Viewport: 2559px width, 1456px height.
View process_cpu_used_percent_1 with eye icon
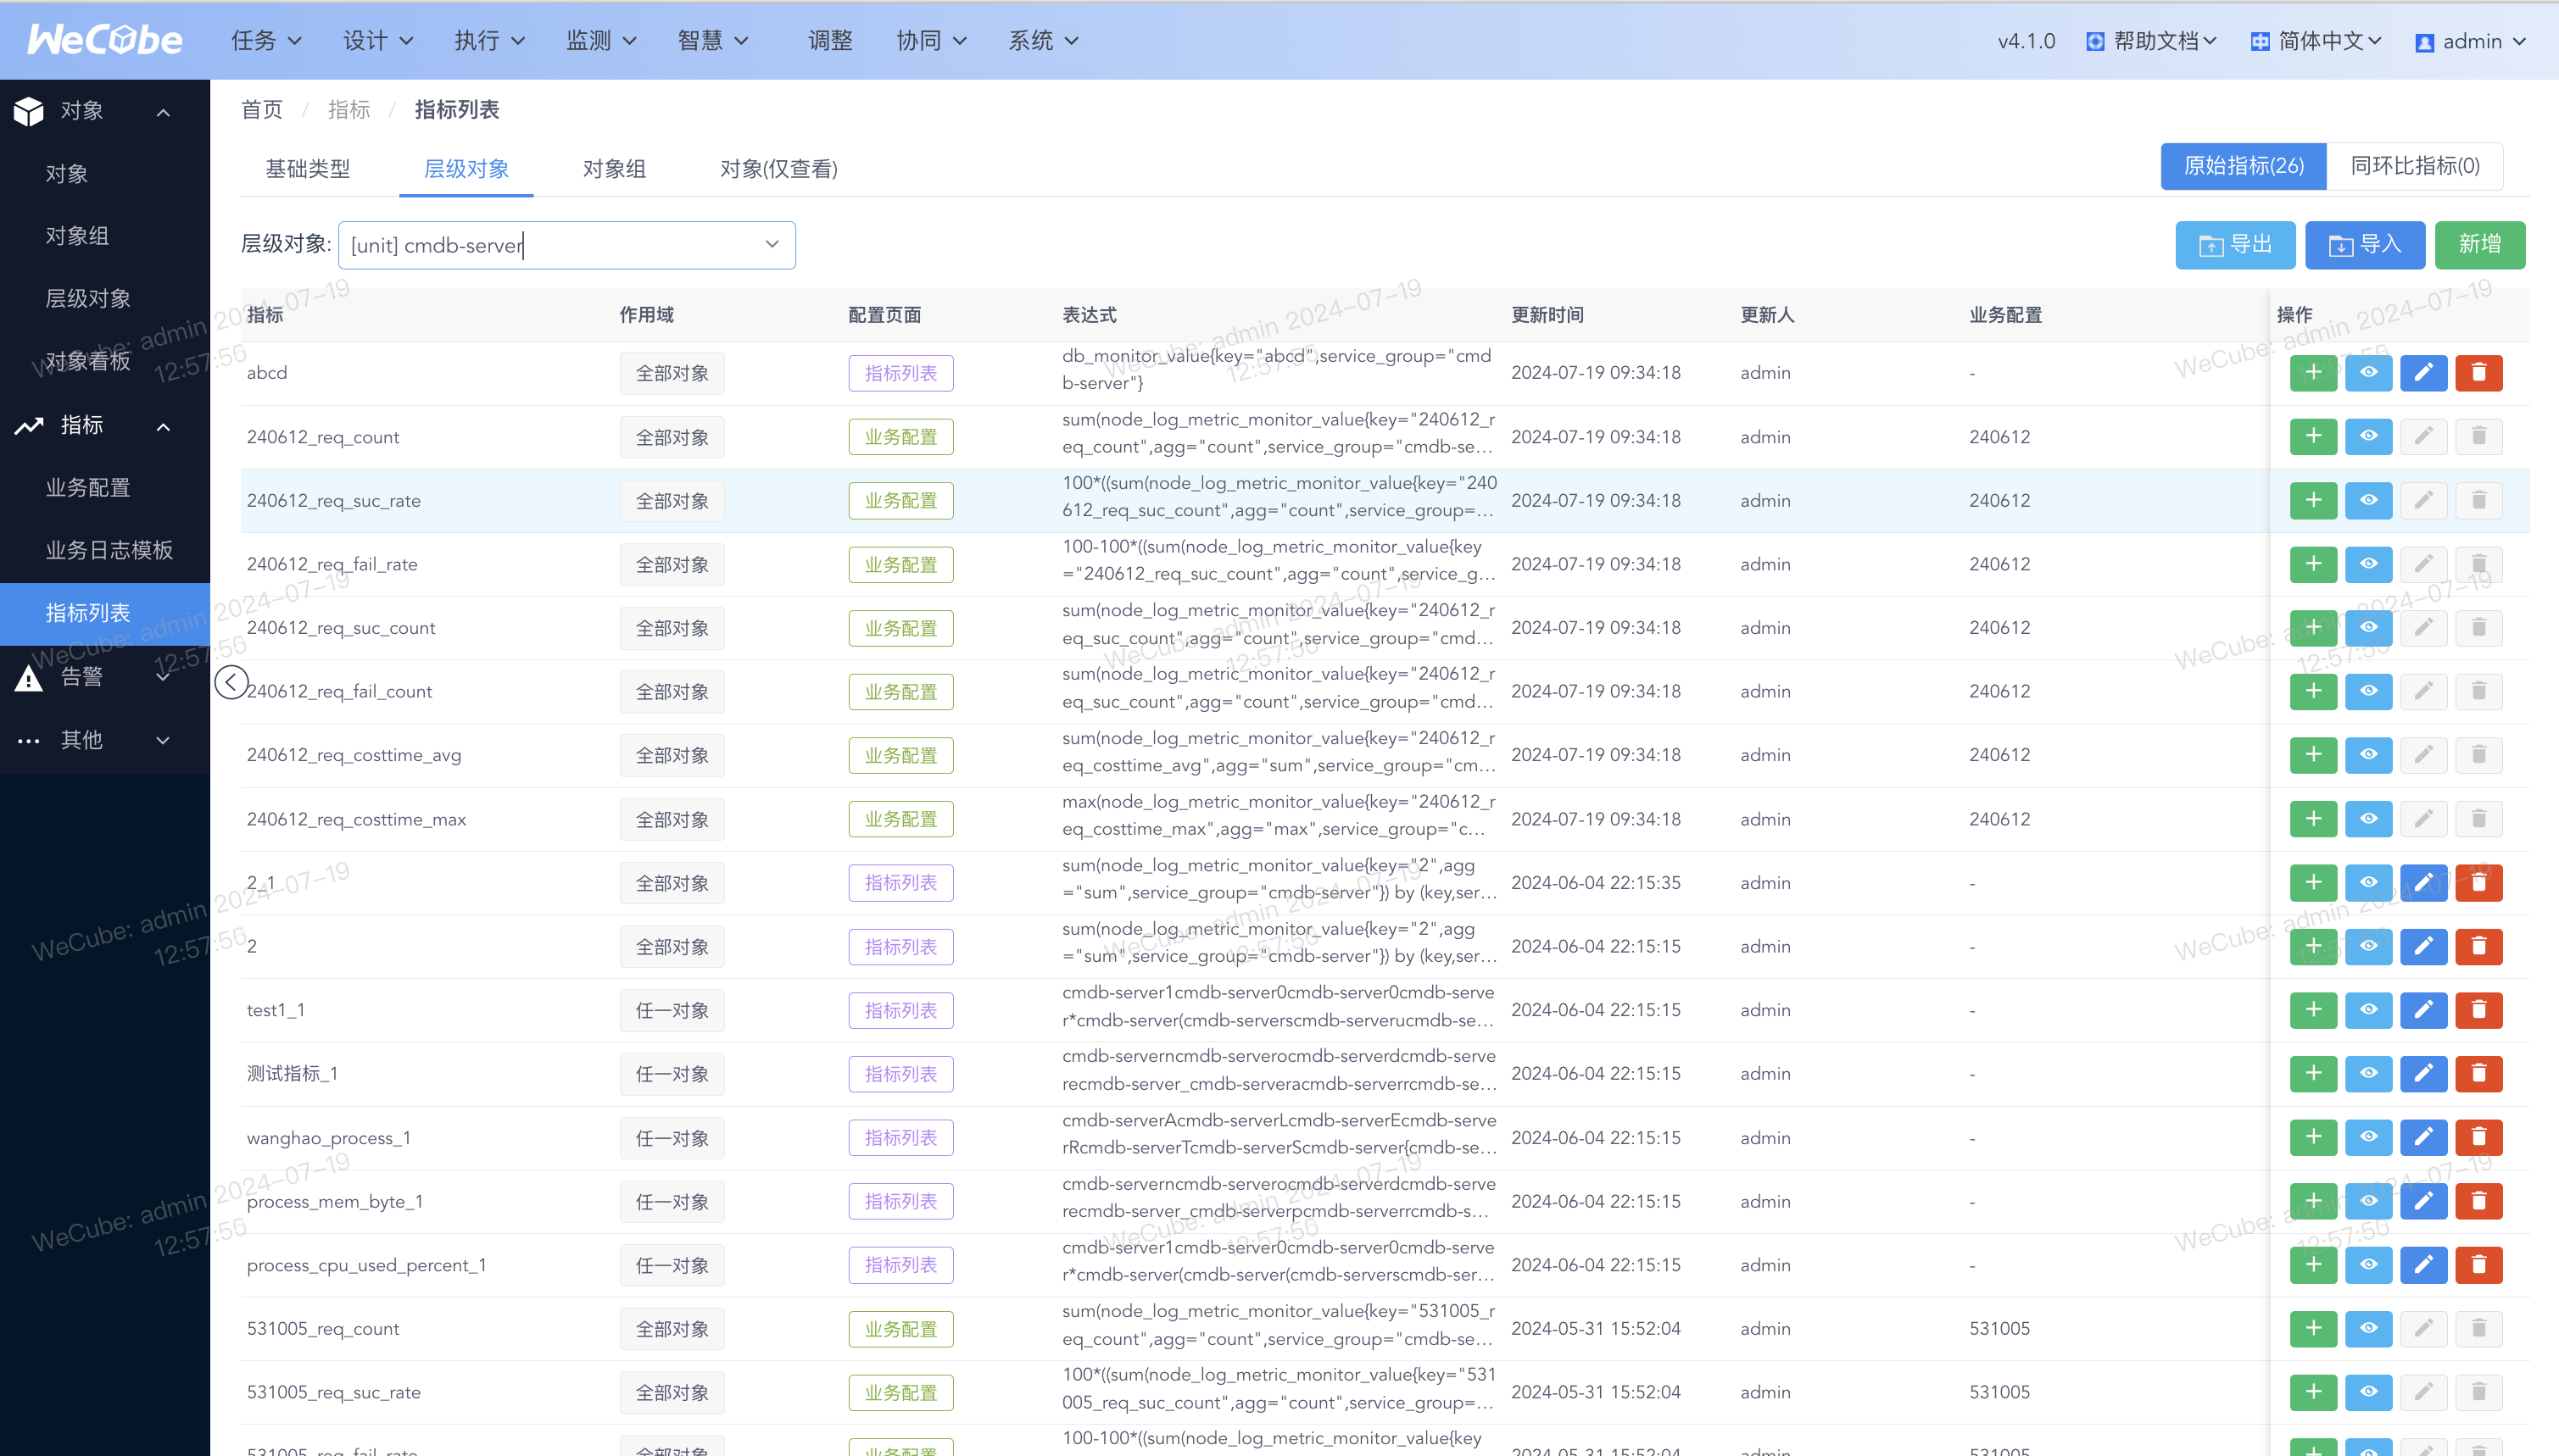click(x=2368, y=1265)
